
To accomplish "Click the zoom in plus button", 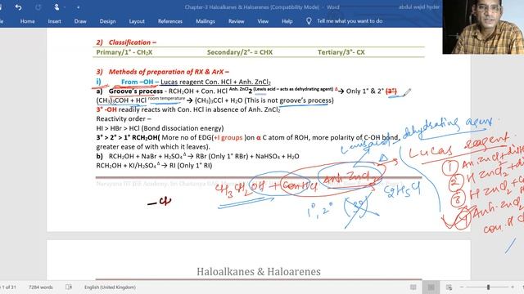I will pyautogui.click(x=513, y=287).
